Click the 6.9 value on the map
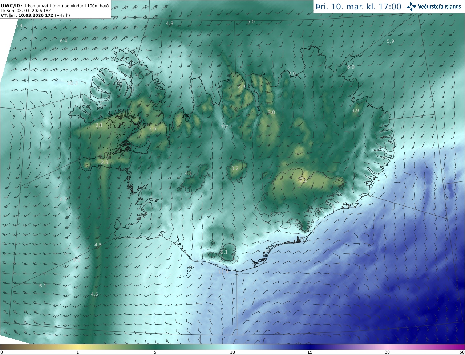 (351, 67)
